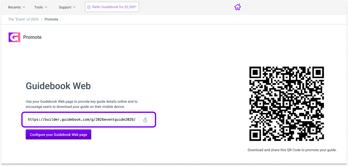Screen dimensions: 348x166
Task: Click the share icon beside the URL
Action: coord(145,120)
